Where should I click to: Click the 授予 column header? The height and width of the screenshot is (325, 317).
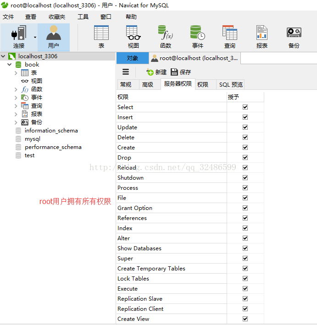tap(245, 97)
